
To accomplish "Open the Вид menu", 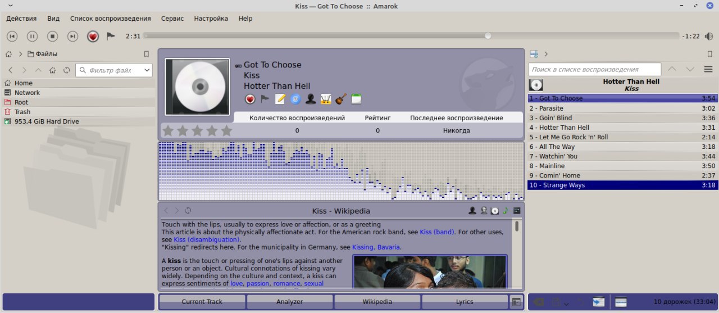I will (53, 18).
